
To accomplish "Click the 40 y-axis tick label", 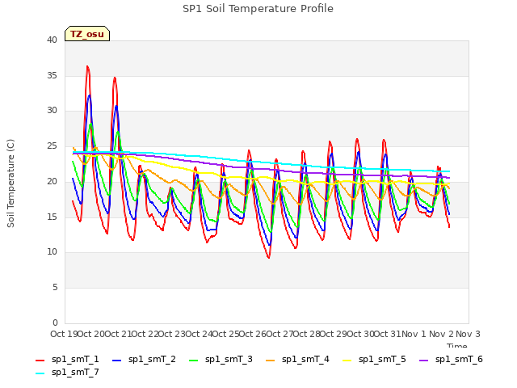I will [x=52, y=40].
